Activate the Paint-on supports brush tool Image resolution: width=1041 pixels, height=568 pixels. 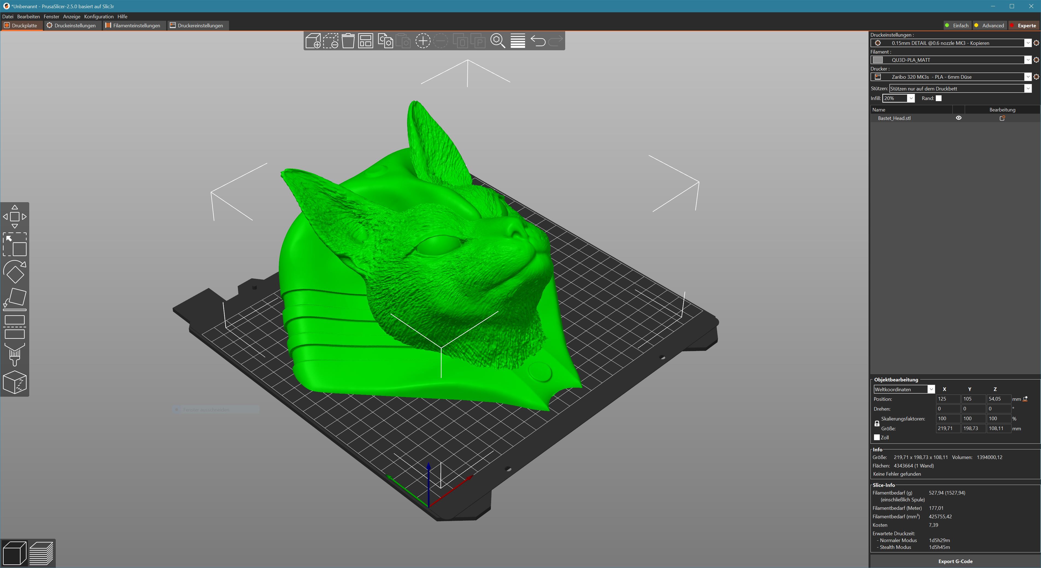pyautogui.click(x=14, y=354)
